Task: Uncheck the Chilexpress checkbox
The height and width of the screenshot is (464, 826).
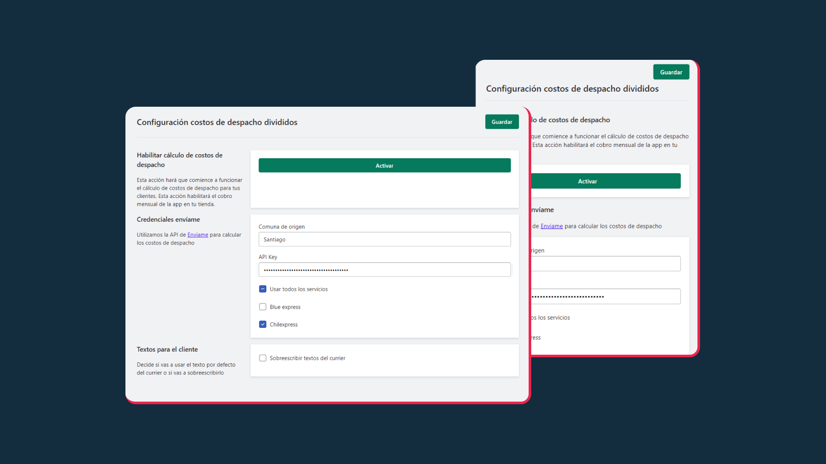Action: [x=263, y=324]
